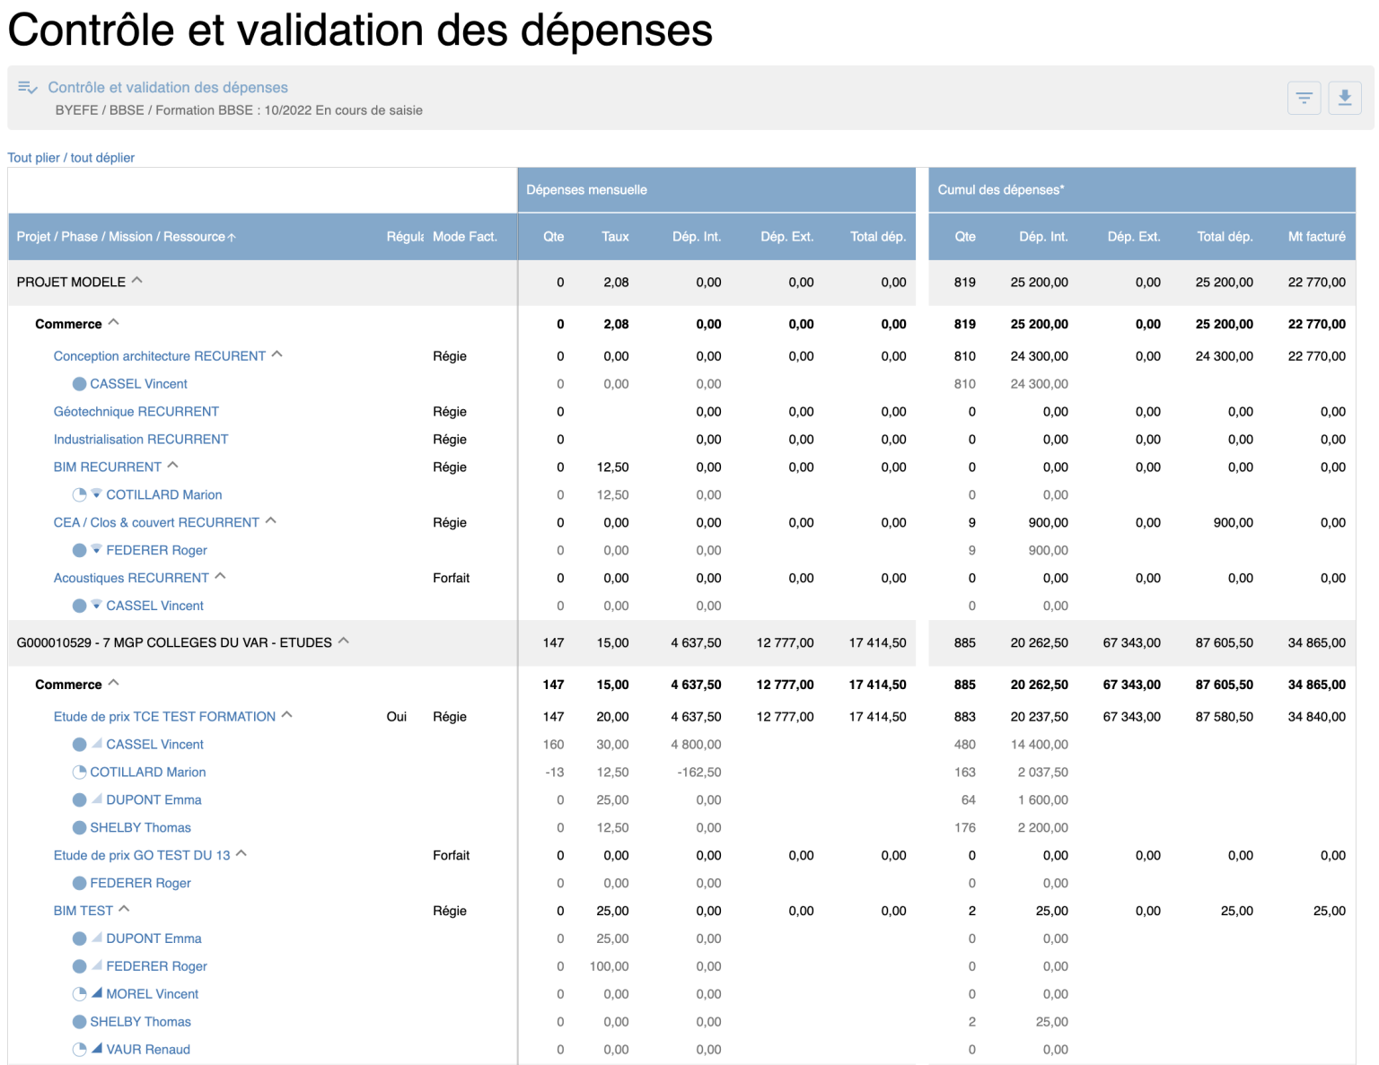The image size is (1379, 1065).
Task: Click the sort arrow after the Ressource column header
Action: pos(232,238)
